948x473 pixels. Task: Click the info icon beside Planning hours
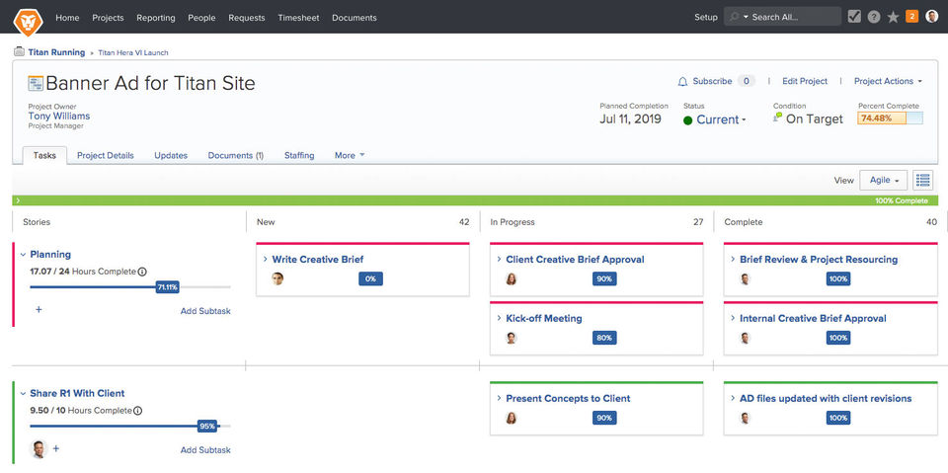point(142,271)
